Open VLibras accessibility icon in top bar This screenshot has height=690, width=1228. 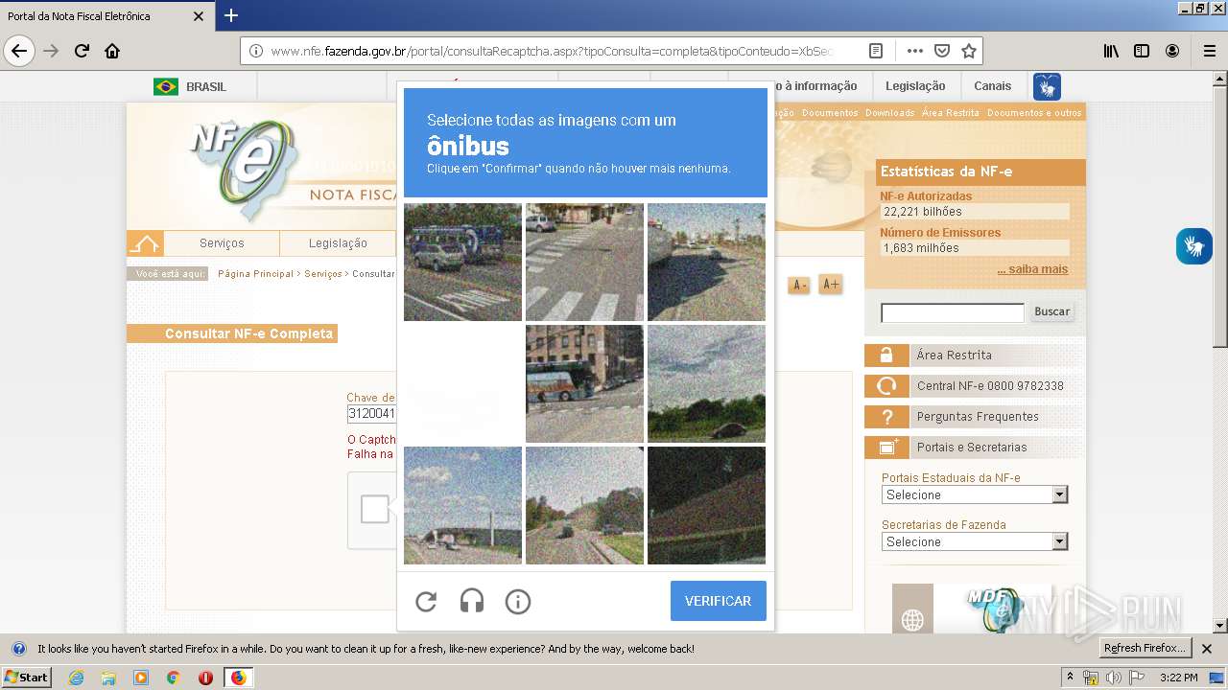coord(1047,86)
